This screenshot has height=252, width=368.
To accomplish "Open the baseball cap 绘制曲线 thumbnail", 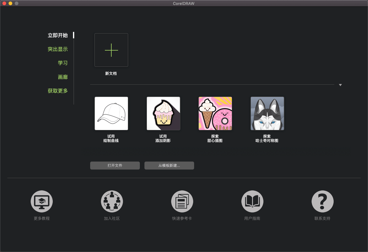I will 111,113.
